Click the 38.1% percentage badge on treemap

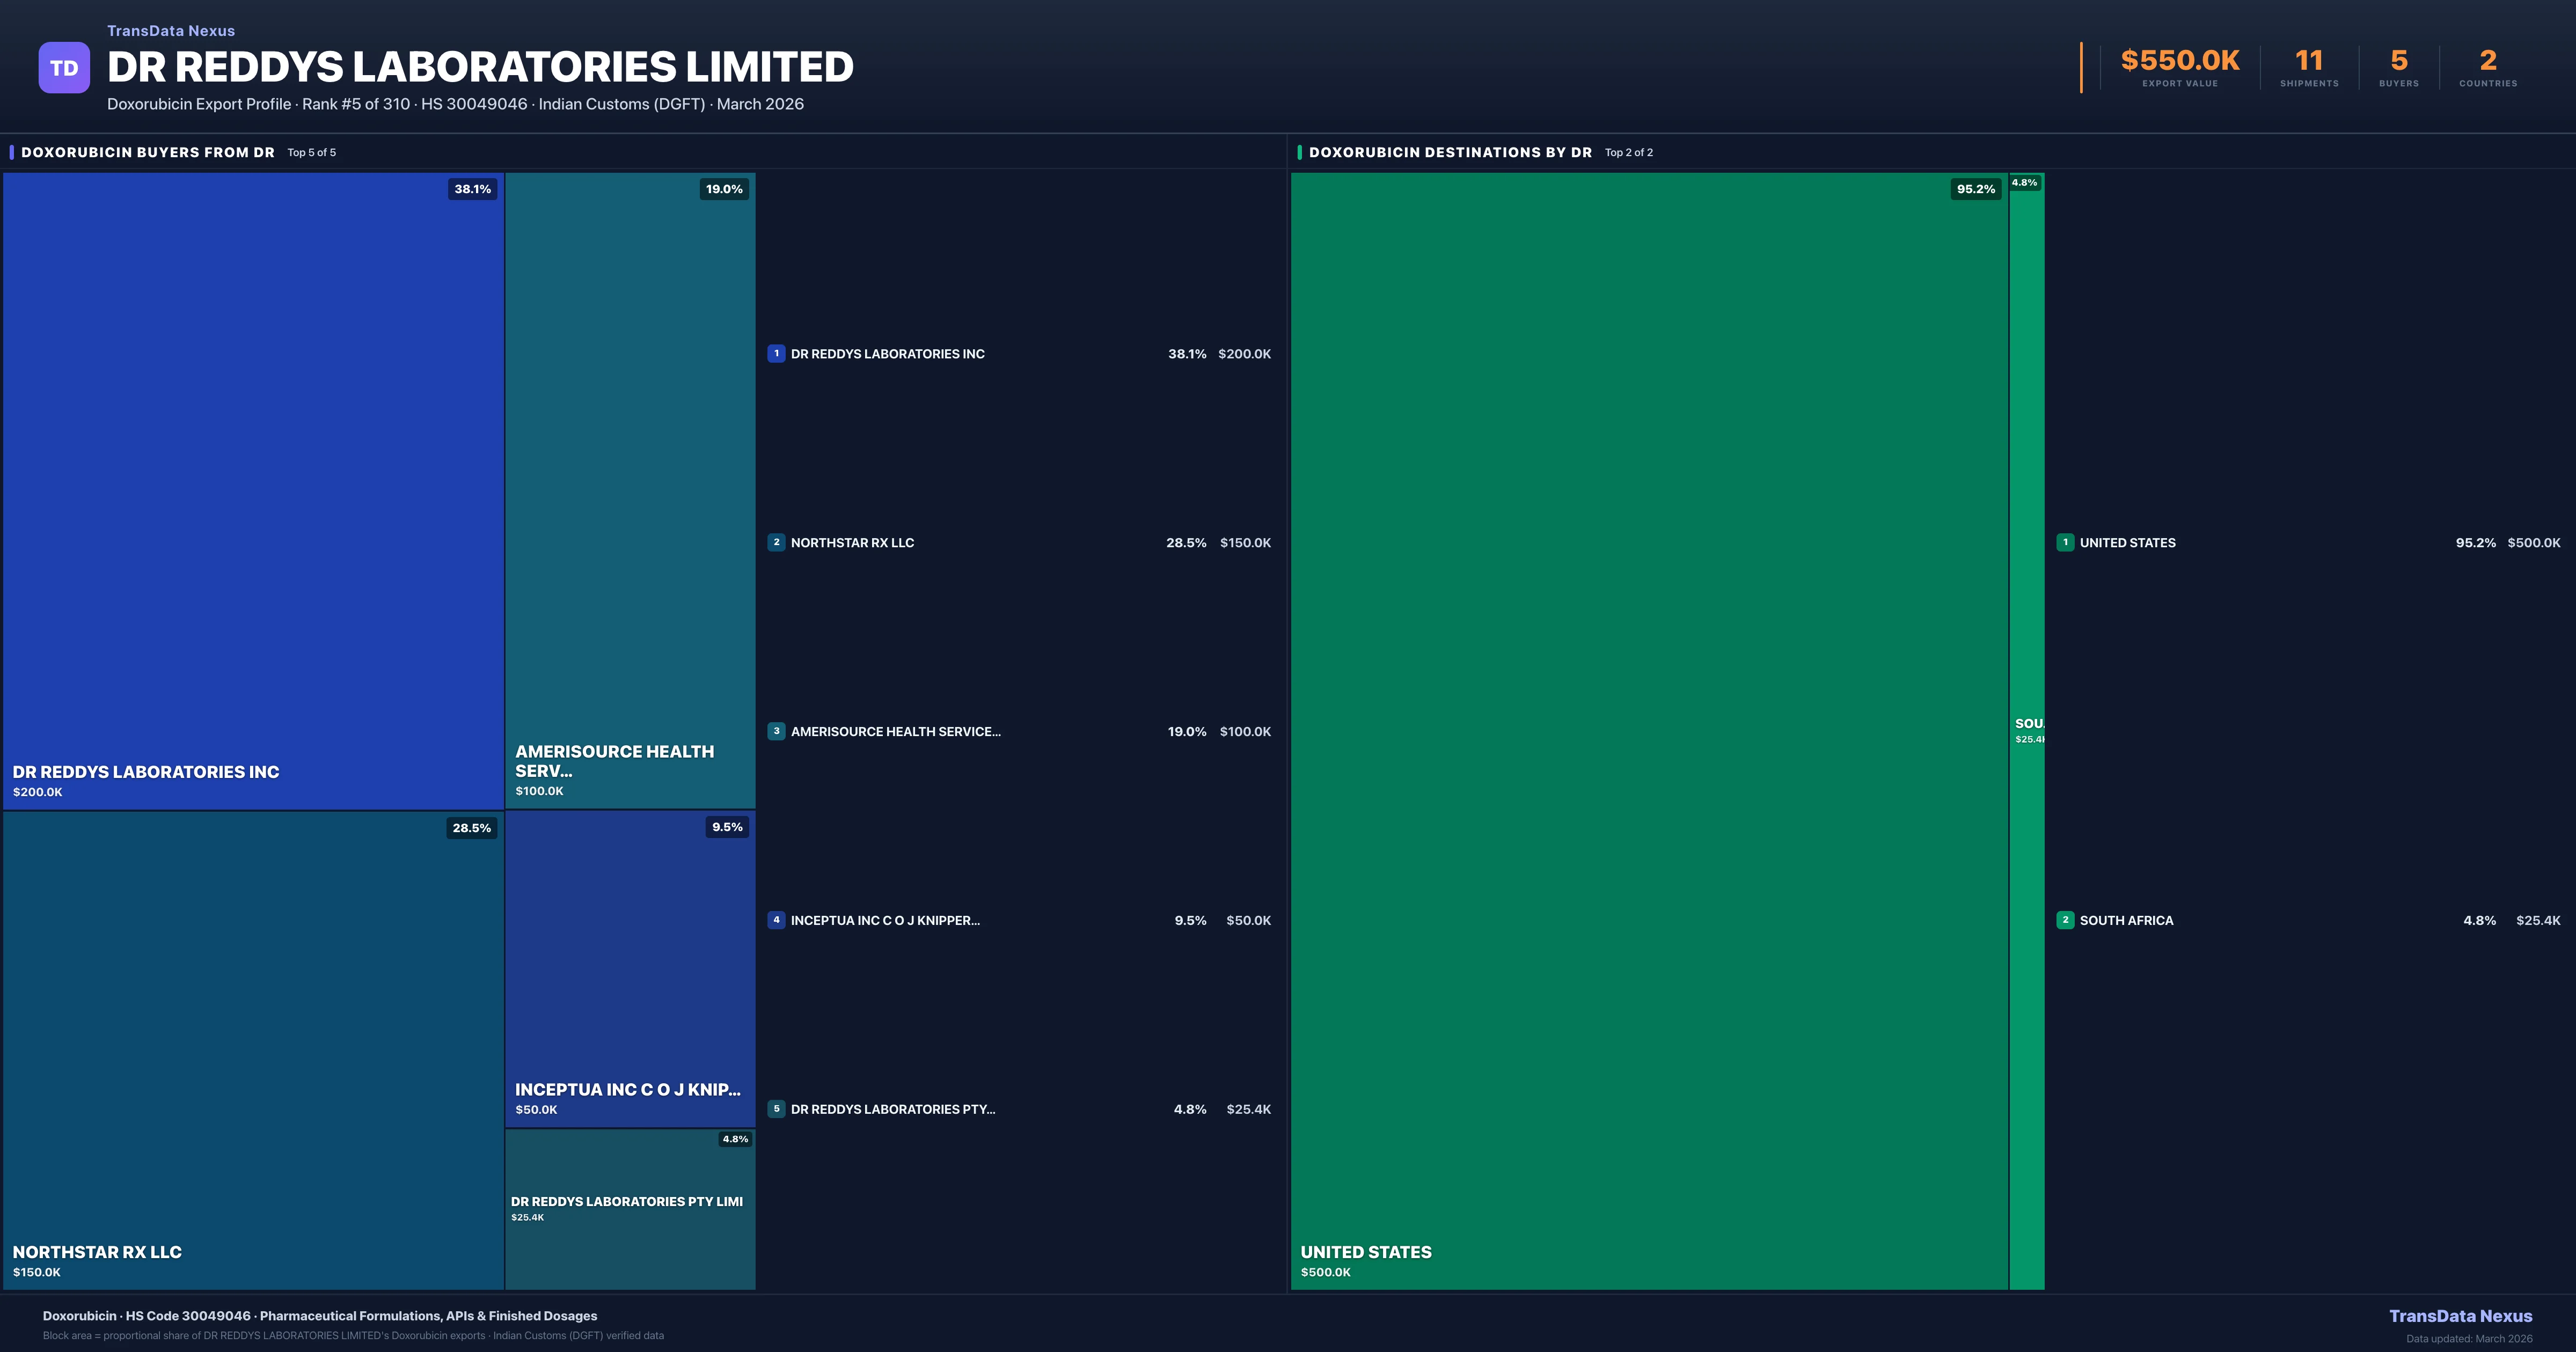[472, 189]
